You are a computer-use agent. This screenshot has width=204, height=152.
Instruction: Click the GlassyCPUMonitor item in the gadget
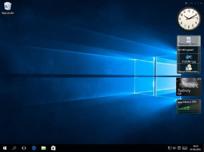click(x=188, y=68)
